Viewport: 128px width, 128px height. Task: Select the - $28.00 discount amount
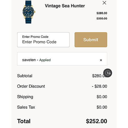click(100, 86)
